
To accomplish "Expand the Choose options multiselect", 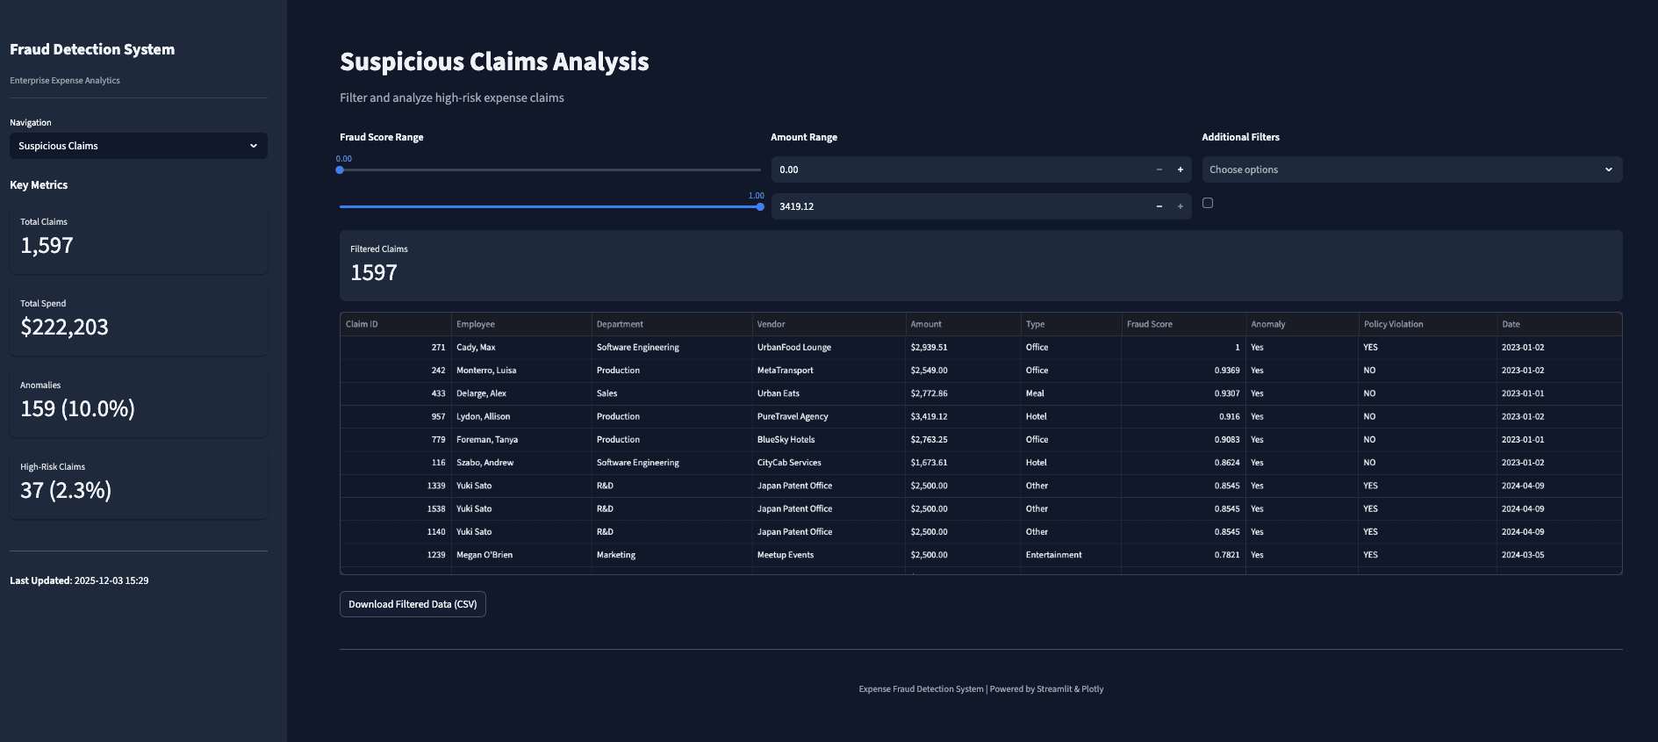I will (x=1411, y=169).
